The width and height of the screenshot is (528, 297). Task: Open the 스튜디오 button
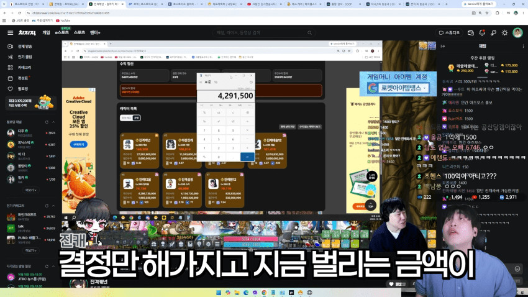click(x=449, y=33)
